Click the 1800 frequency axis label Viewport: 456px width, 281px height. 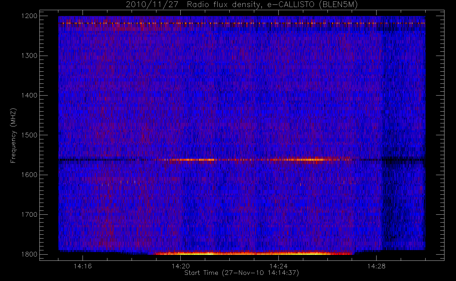tap(29, 254)
